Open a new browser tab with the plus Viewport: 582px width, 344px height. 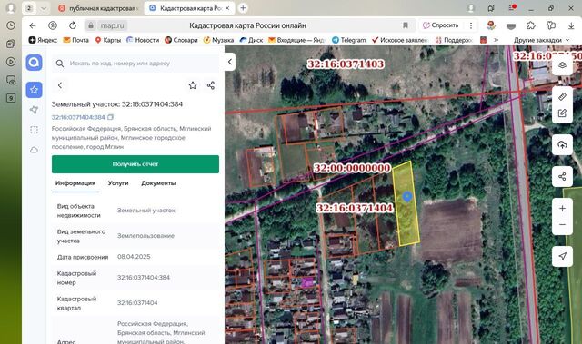pyautogui.click(x=243, y=8)
